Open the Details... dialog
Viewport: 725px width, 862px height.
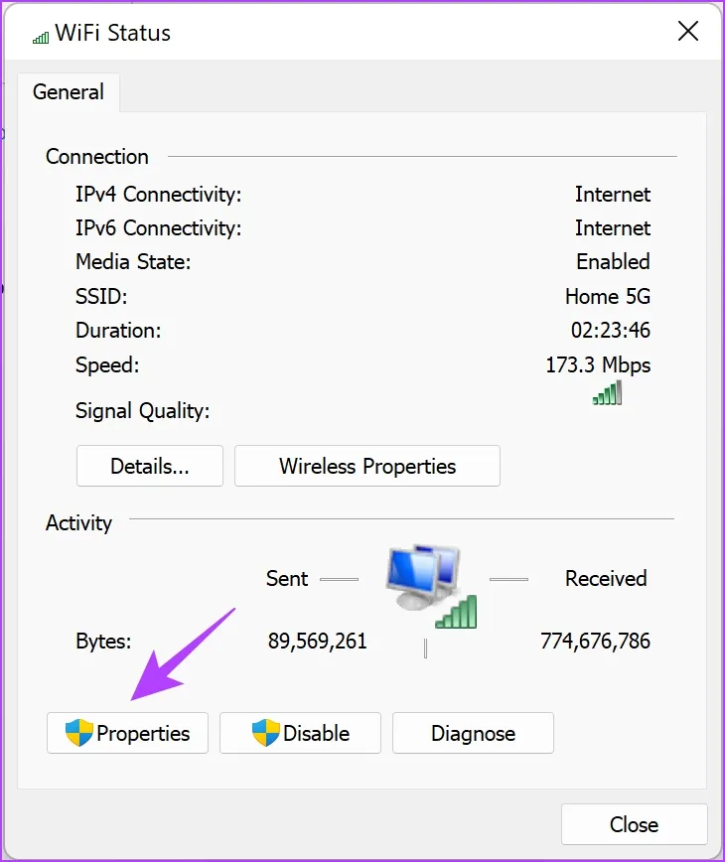click(150, 466)
